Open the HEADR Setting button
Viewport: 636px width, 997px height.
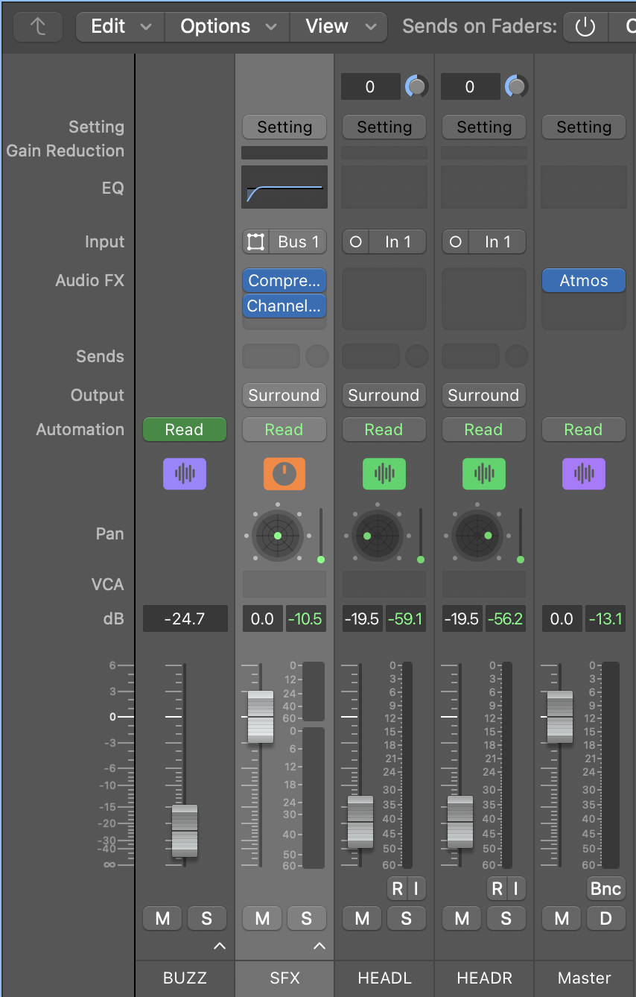pos(484,127)
